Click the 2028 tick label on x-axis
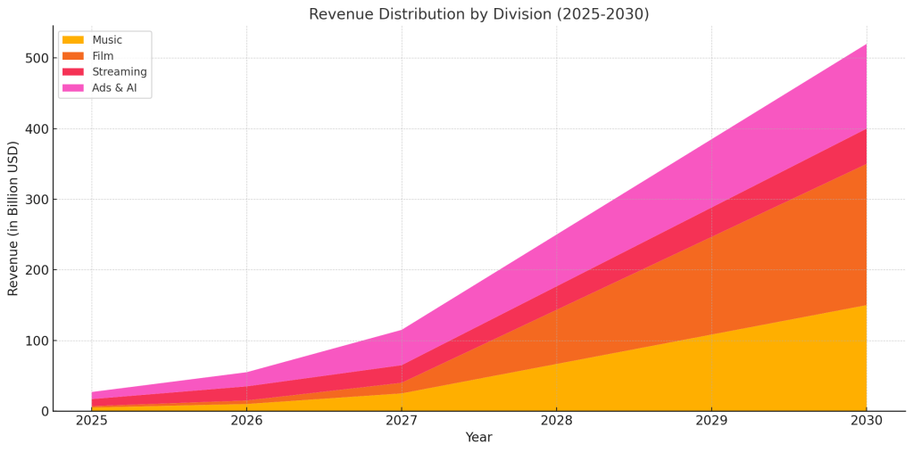Screen dimensions: 913x452 [x=556, y=421]
